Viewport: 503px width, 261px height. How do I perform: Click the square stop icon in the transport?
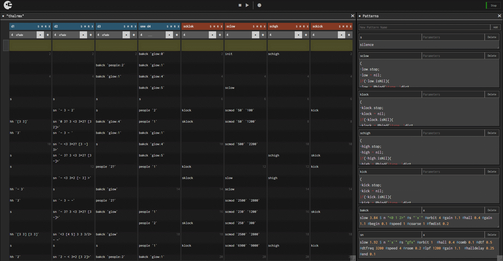point(240,5)
